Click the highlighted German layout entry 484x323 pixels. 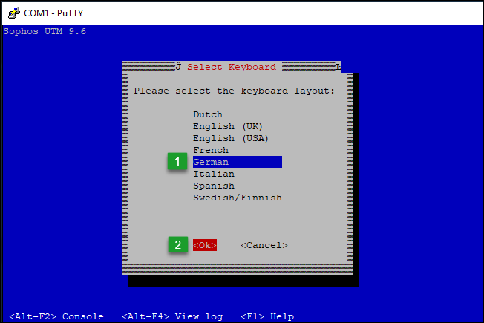(237, 162)
